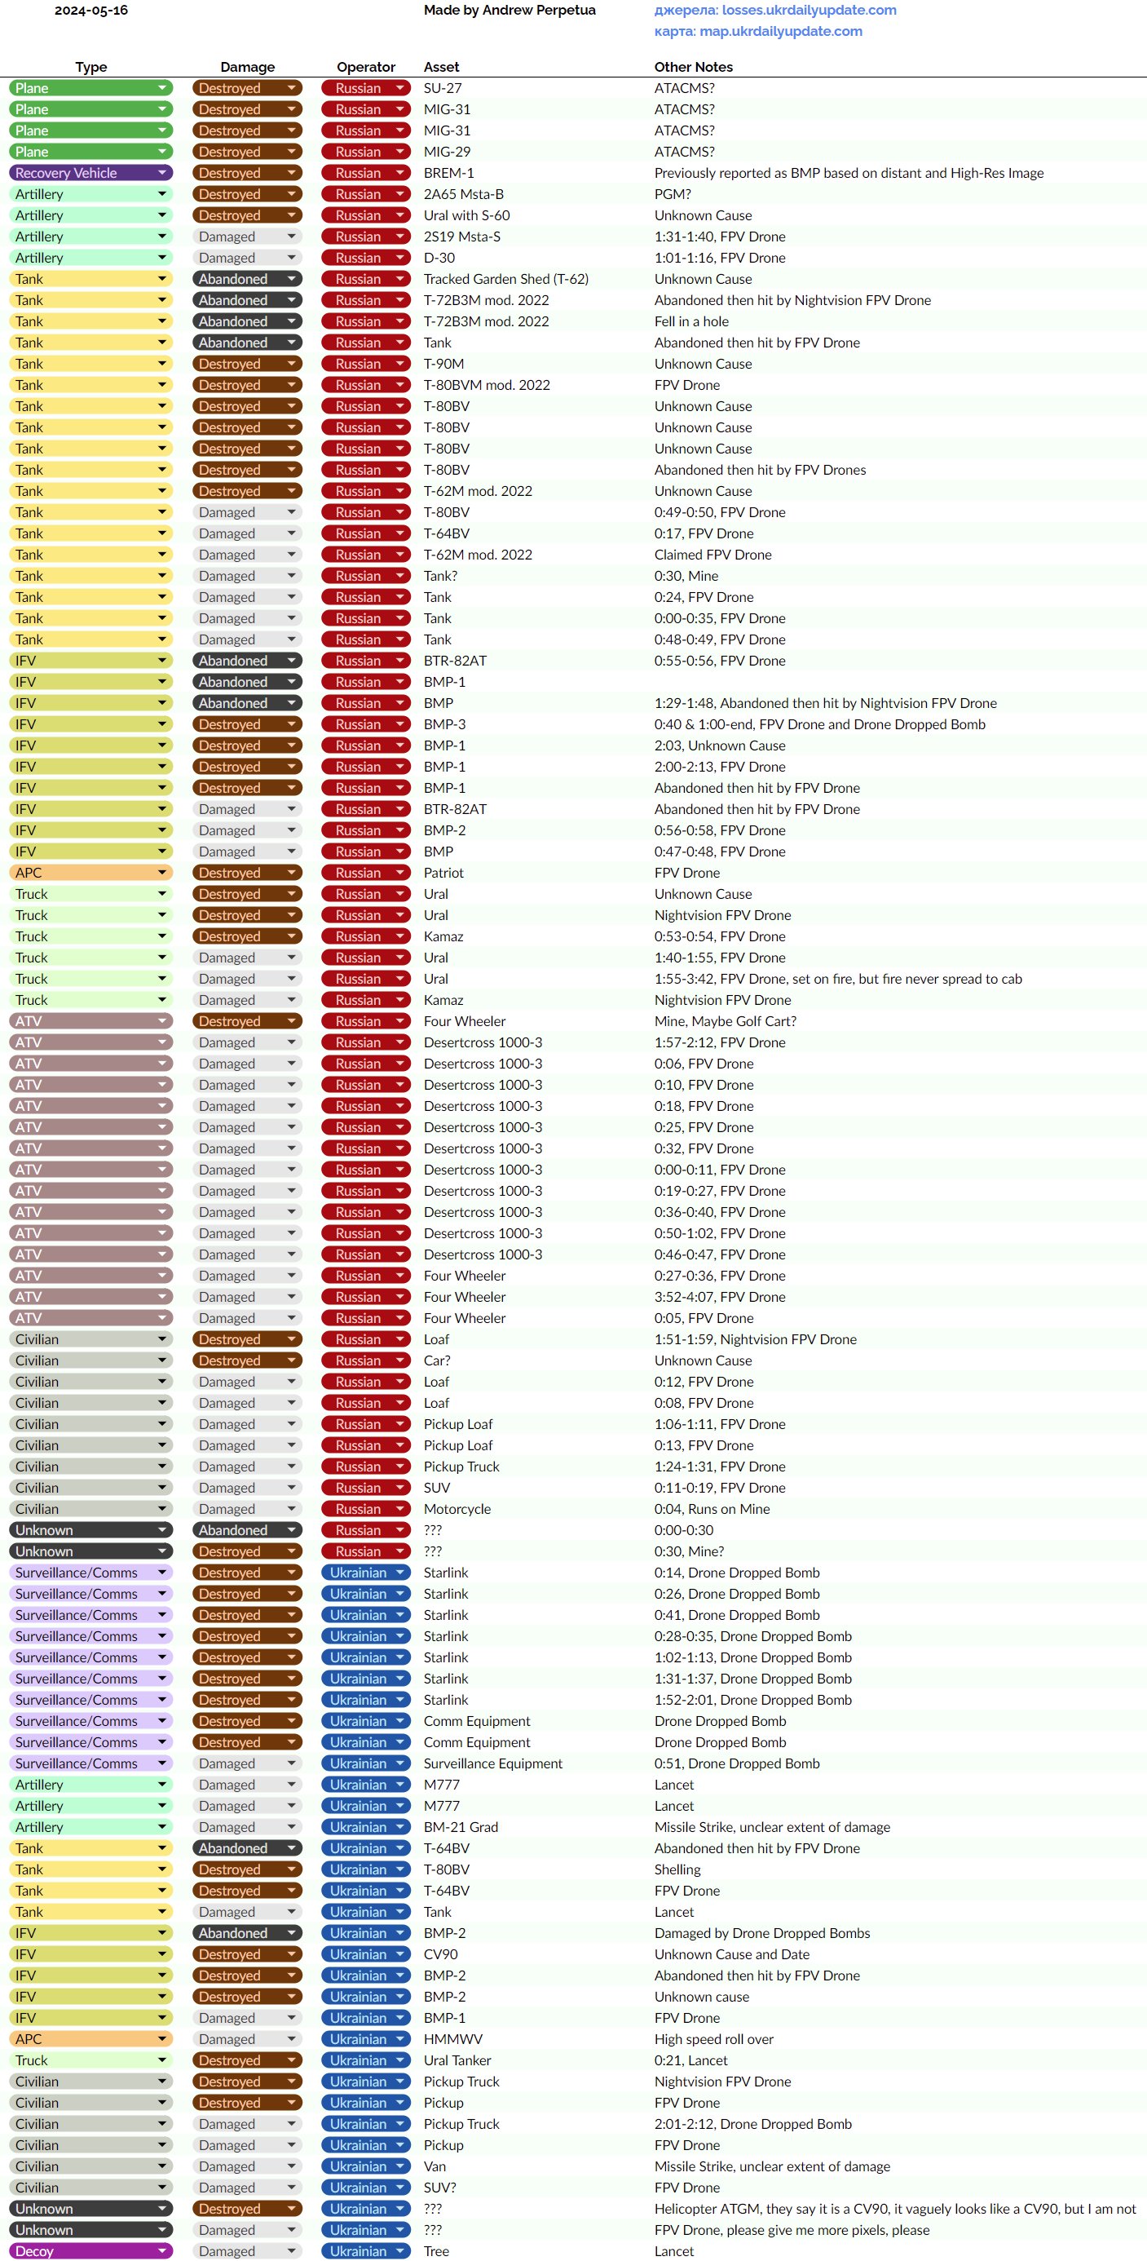Select the 'Surveillance Equipment' asset cell
Screen dimensions: 1147x2261
click(x=493, y=1763)
